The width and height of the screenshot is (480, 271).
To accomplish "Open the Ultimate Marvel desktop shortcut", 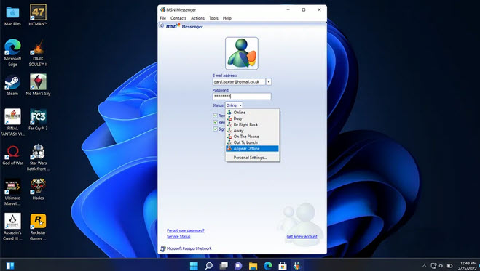I will click(12, 193).
